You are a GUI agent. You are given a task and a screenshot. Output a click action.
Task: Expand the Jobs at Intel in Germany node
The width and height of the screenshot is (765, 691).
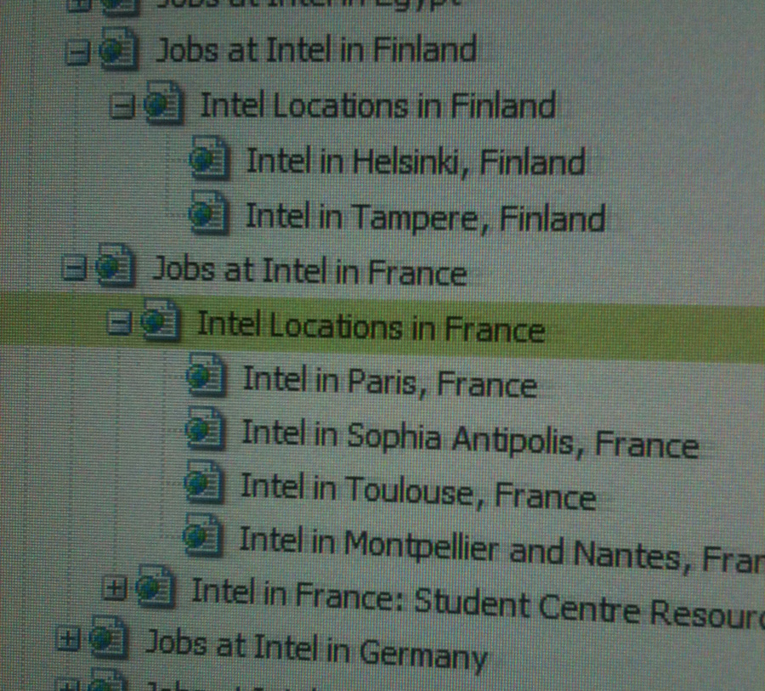point(69,639)
